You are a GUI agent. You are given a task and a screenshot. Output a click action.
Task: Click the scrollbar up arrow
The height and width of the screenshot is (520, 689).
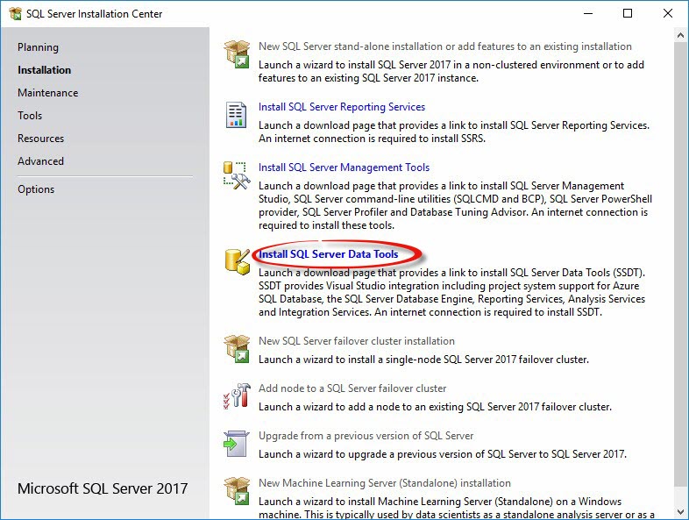pyautogui.click(x=680, y=35)
